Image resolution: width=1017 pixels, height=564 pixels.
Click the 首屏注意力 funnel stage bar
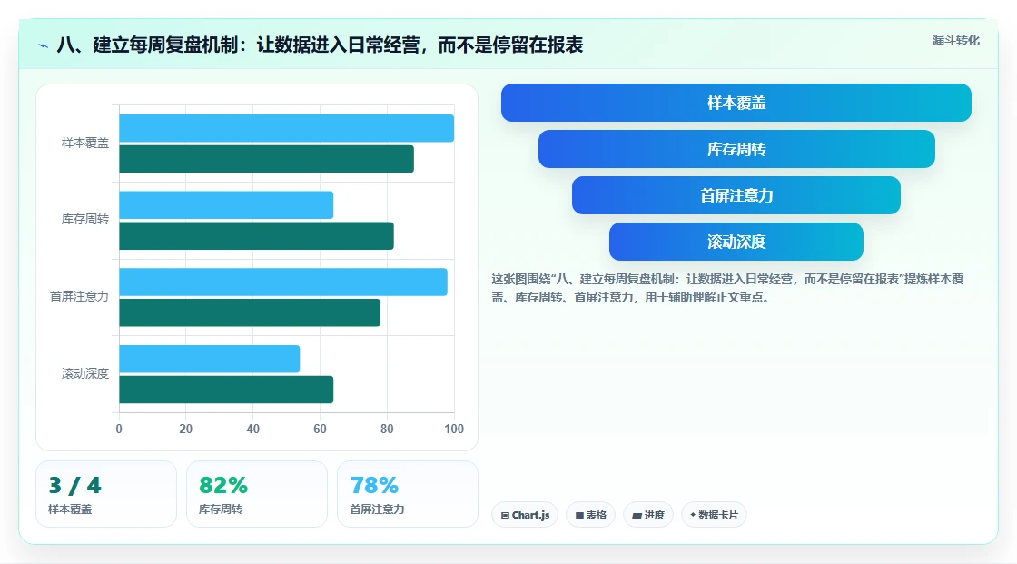pos(736,195)
